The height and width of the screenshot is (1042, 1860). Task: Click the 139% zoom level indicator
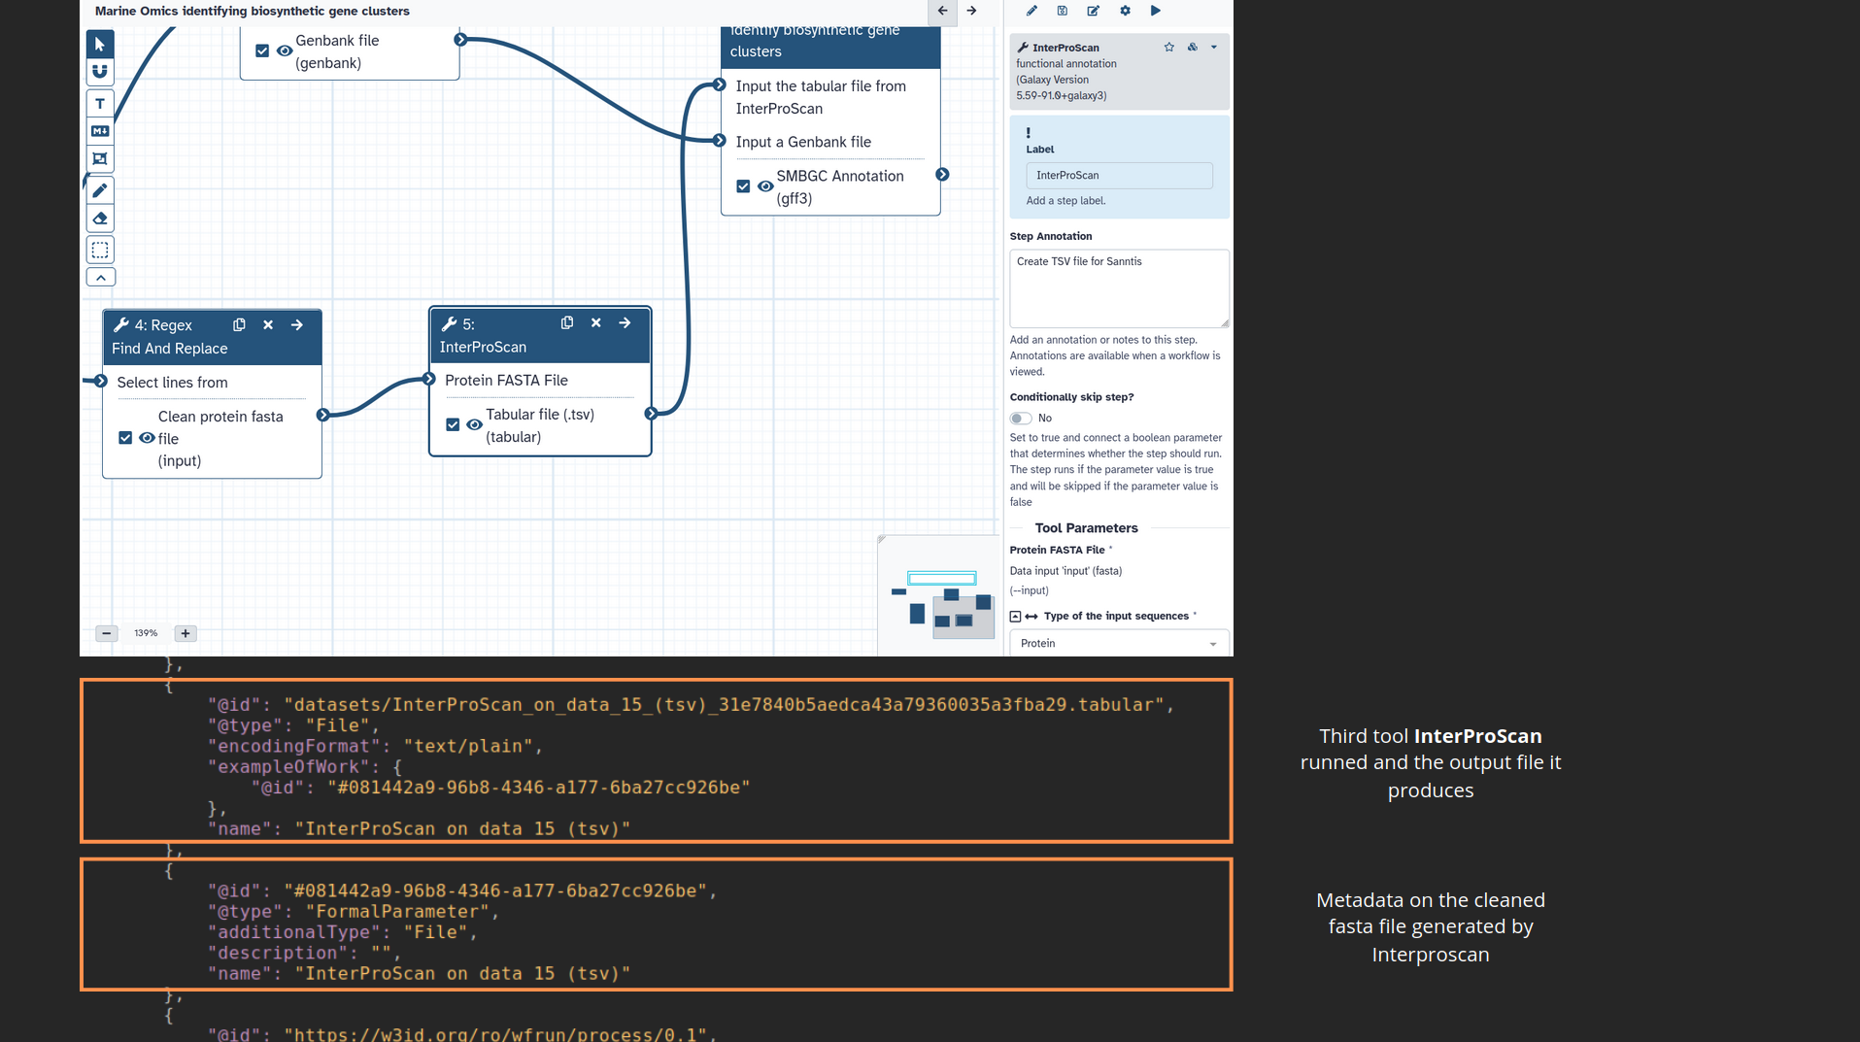tap(146, 633)
